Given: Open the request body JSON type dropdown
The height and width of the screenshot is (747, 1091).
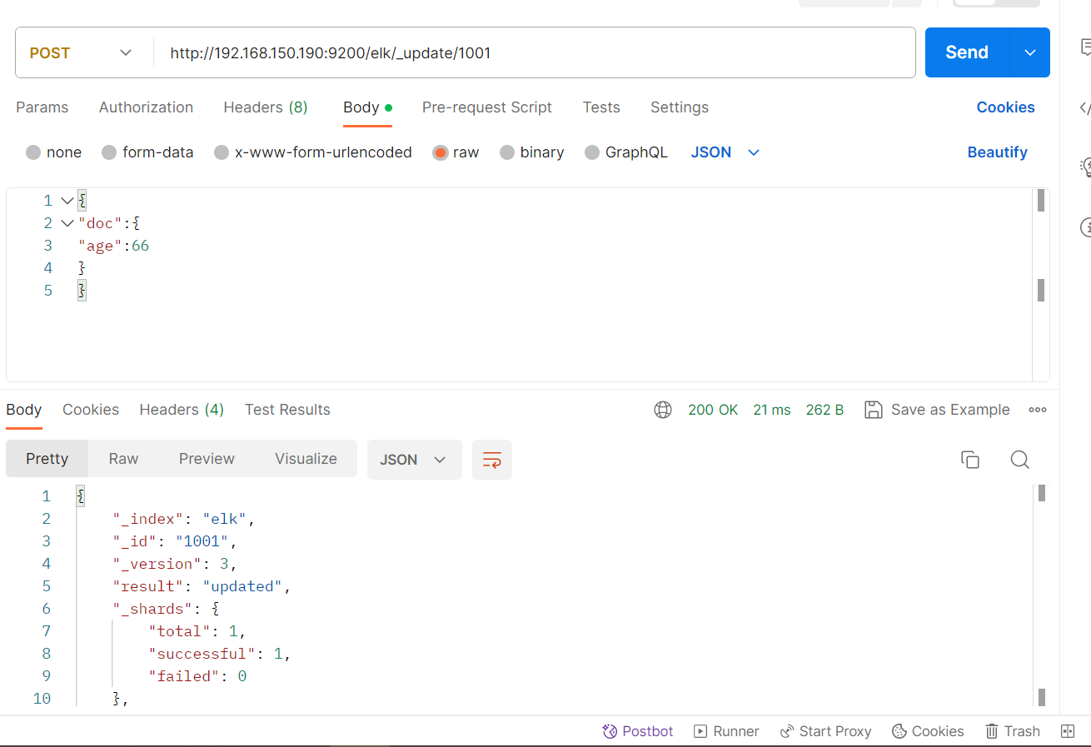Looking at the screenshot, I should pos(725,152).
